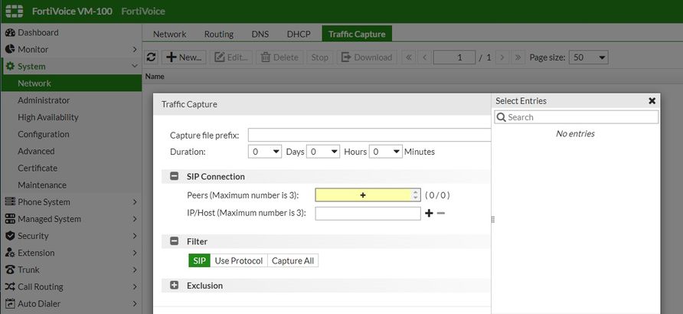683x314 pixels.
Task: Switch to the Network tab
Action: click(x=169, y=34)
